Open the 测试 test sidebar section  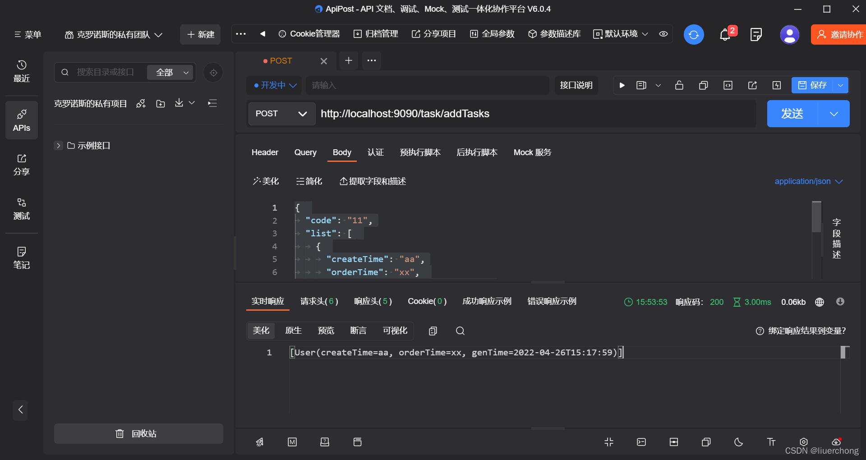(22, 209)
